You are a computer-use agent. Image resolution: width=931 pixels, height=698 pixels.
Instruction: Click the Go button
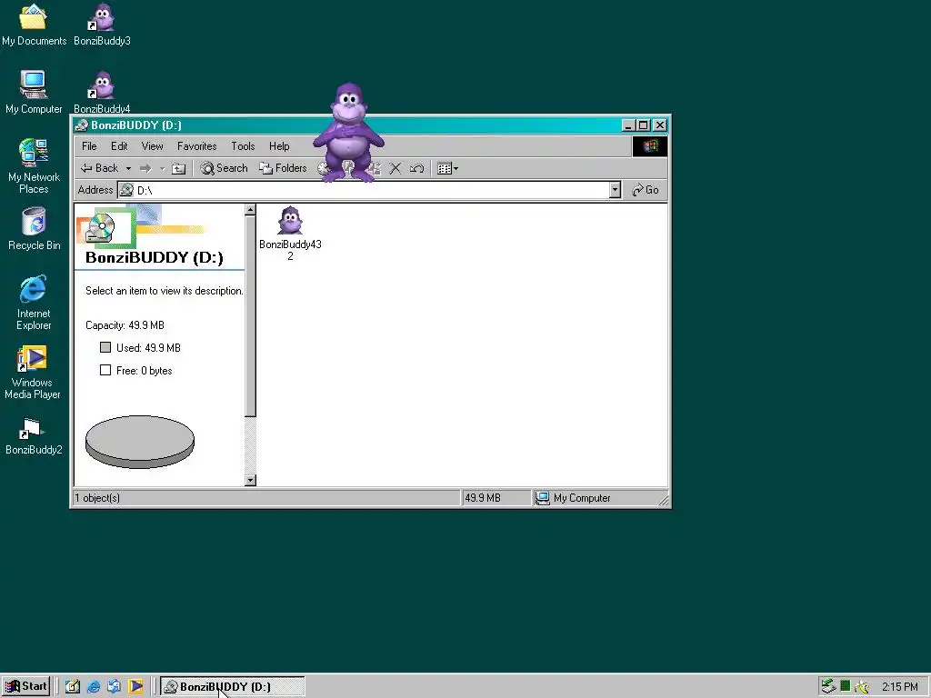(x=646, y=190)
